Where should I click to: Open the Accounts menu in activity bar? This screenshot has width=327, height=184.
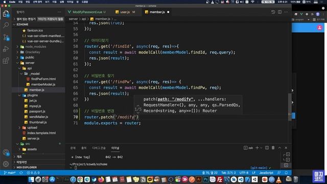[6, 152]
